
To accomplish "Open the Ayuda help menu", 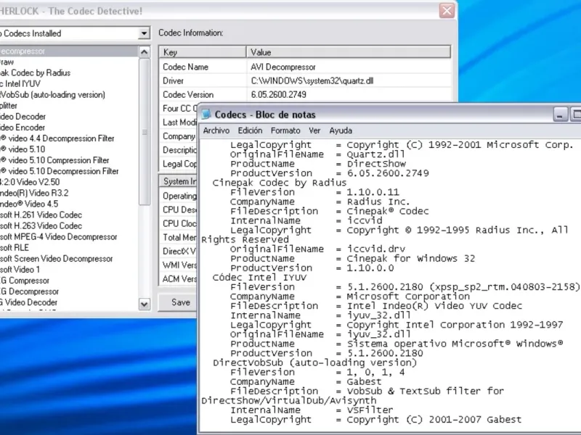I will [341, 130].
